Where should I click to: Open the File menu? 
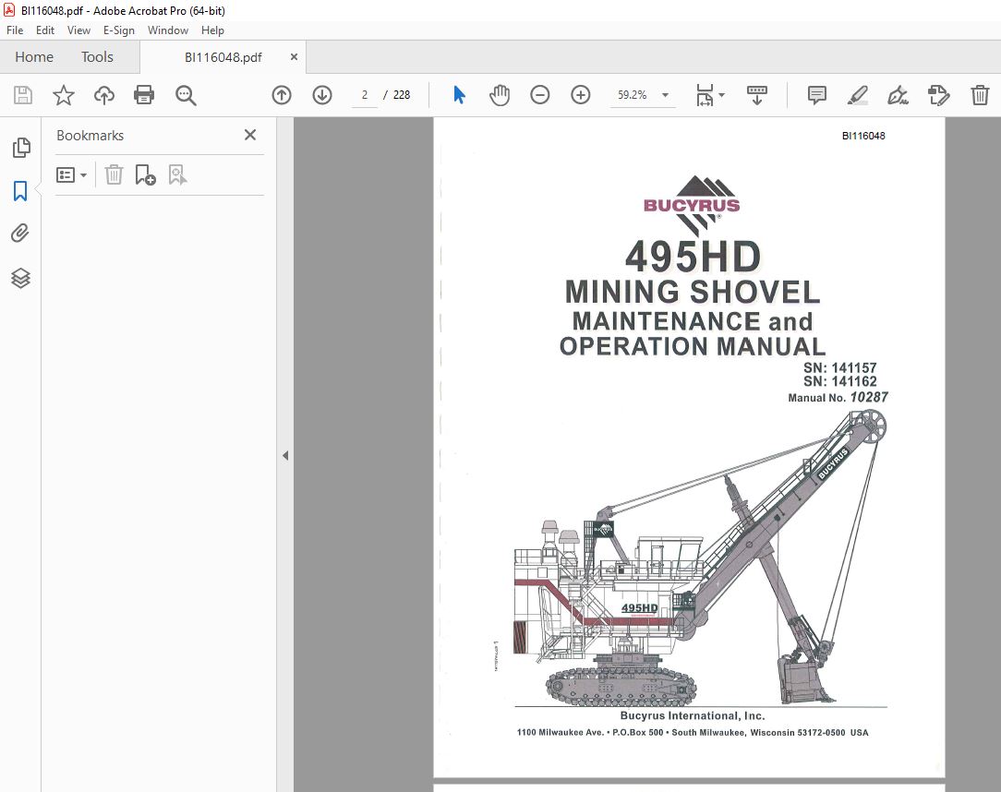15,30
